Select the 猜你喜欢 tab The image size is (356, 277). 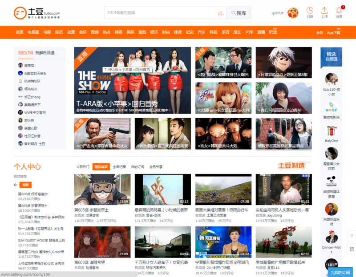point(101,167)
